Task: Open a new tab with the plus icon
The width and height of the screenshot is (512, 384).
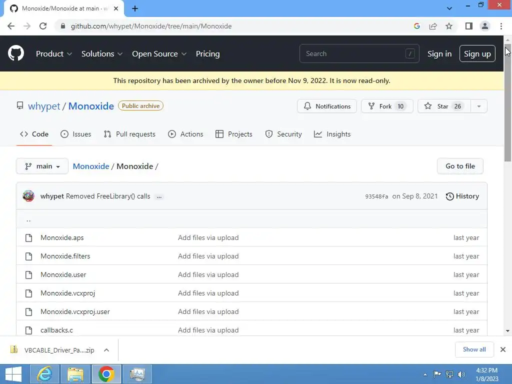Action: tap(135, 9)
